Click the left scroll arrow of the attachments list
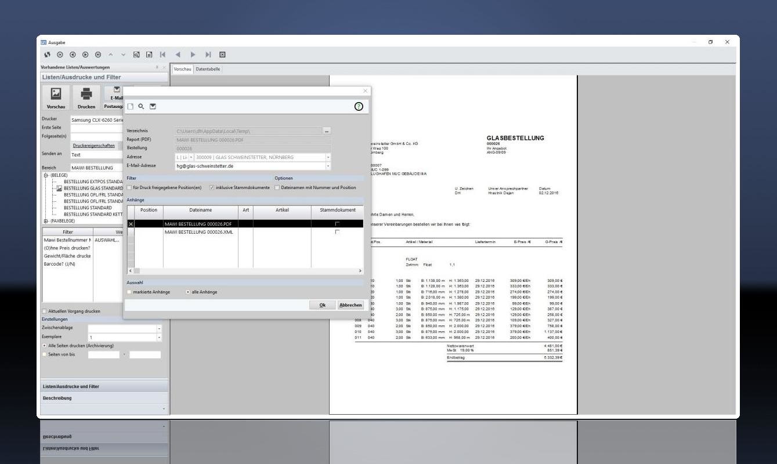 [130, 271]
